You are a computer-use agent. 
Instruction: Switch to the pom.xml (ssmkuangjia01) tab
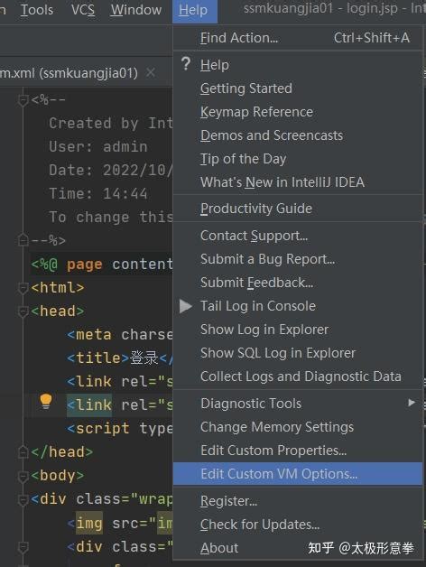69,73
